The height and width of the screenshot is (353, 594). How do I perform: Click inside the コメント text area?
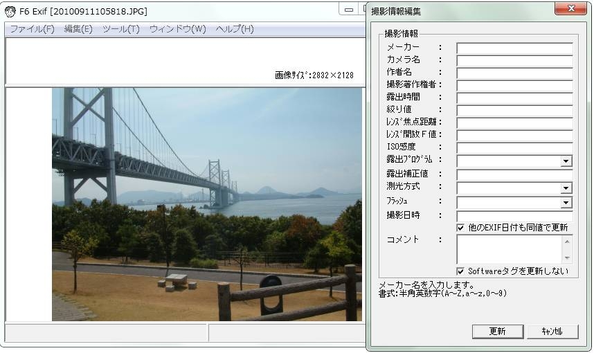click(x=509, y=249)
